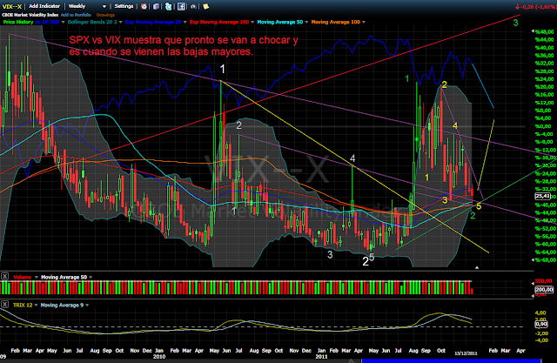Select the Bollinger Bands 20 2 label
Image resolution: width=557 pixels, height=363 pixels.
[92, 22]
